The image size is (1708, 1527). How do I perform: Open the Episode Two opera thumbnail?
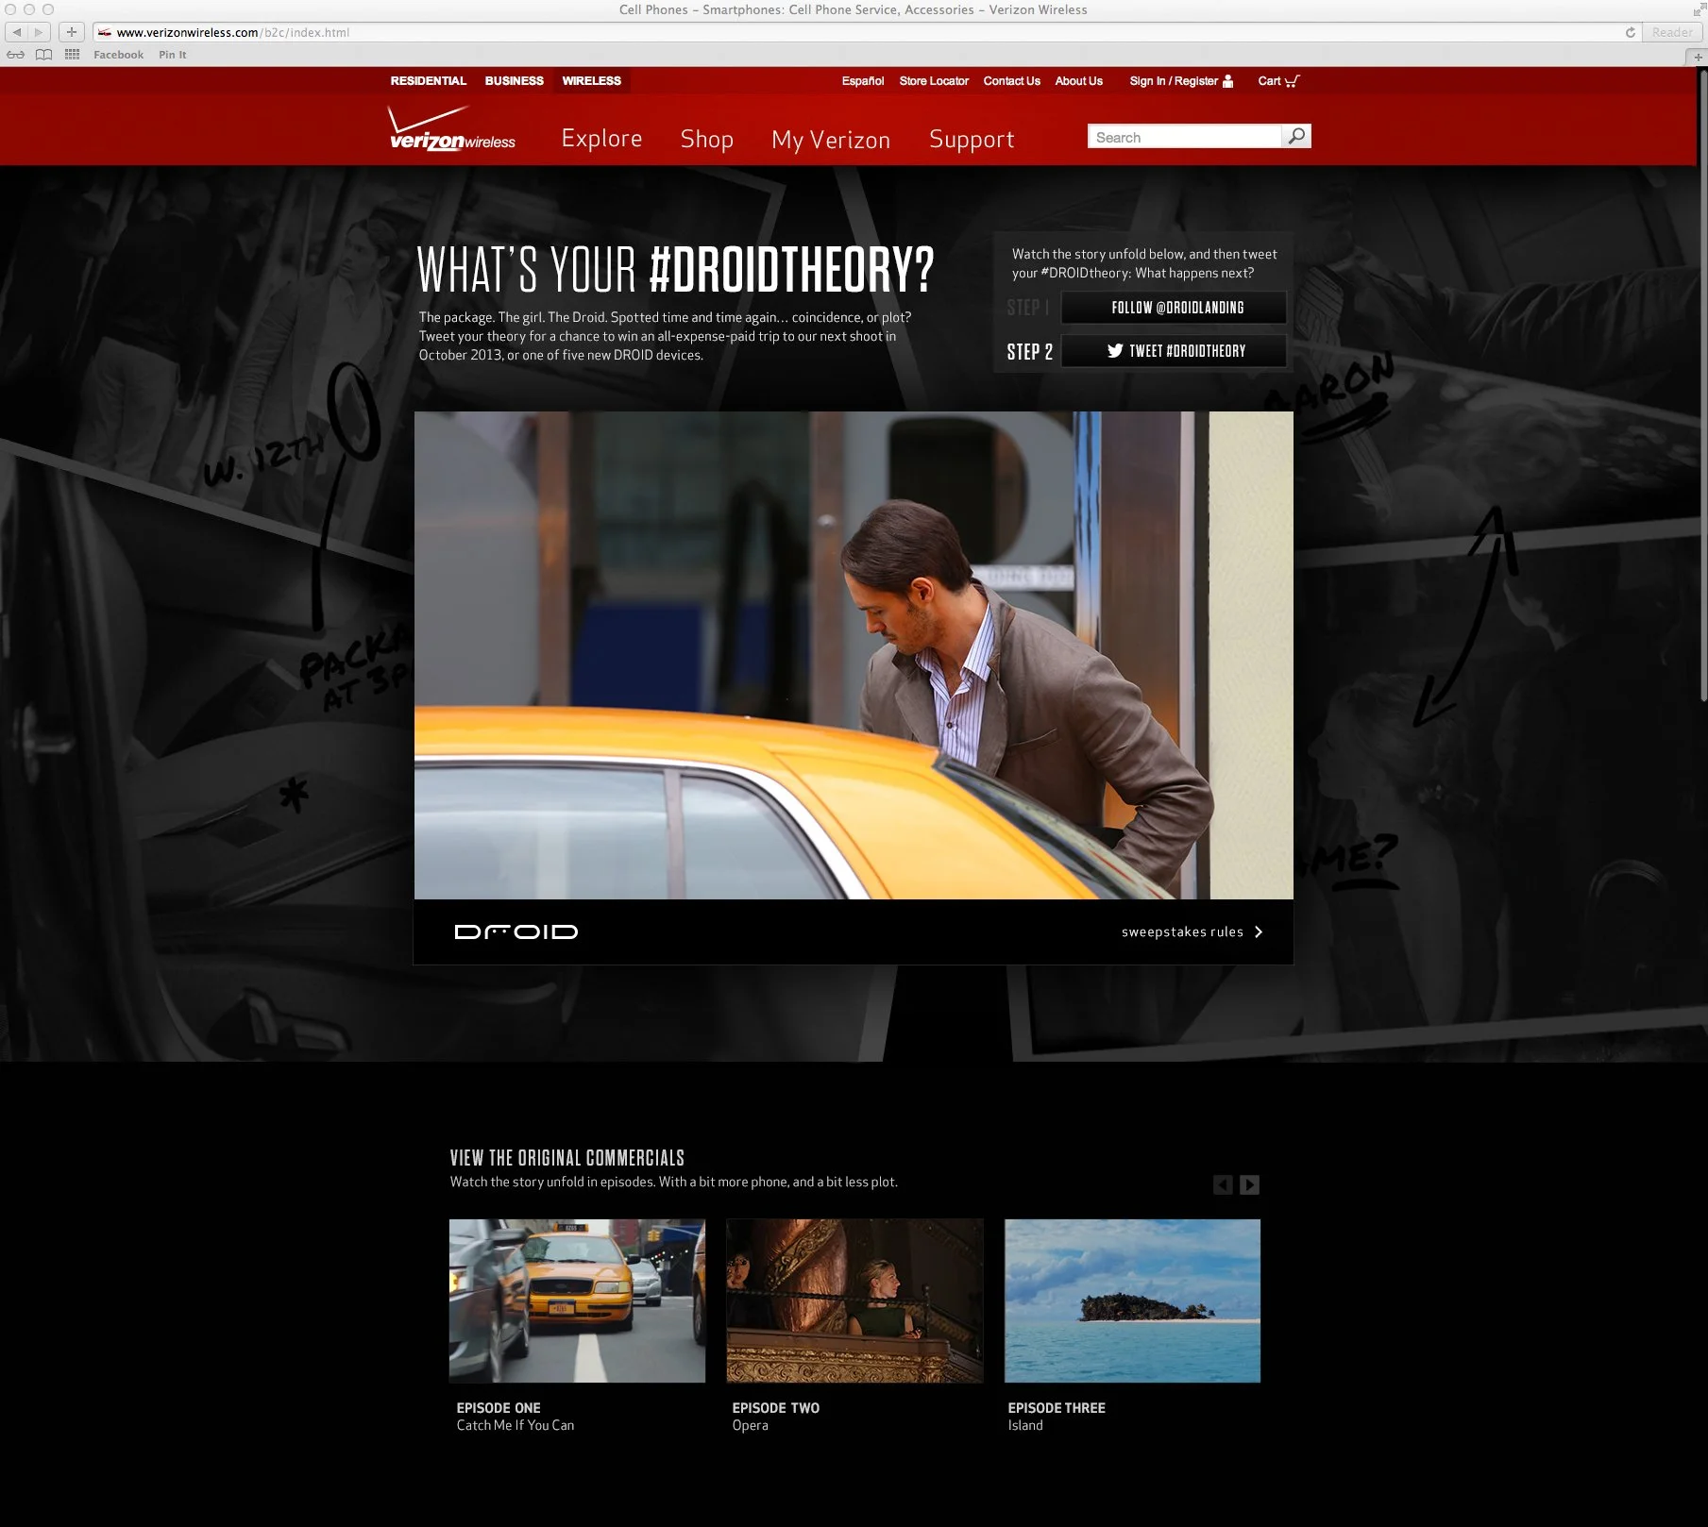(x=854, y=1301)
